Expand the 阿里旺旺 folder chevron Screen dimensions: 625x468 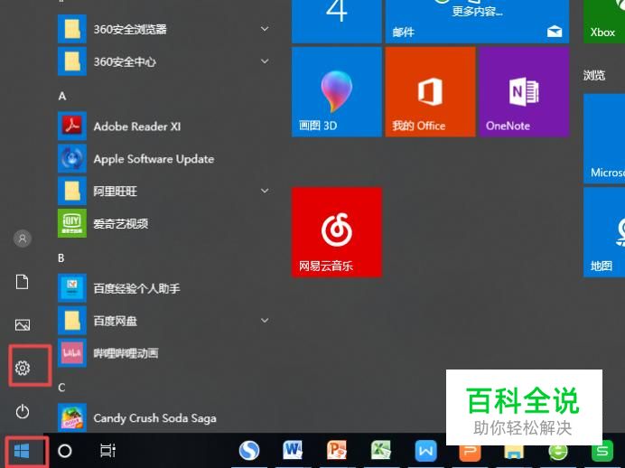[x=265, y=191]
